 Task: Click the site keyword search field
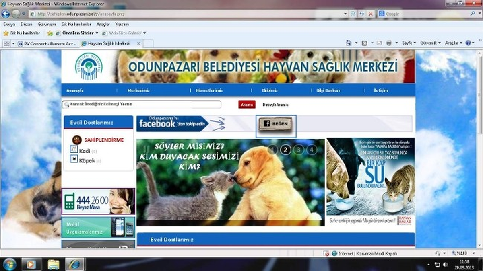tap(141, 105)
